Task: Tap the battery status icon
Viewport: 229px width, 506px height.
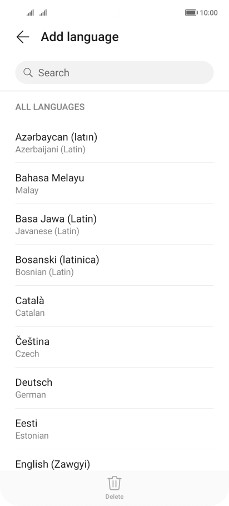Action: tap(191, 13)
